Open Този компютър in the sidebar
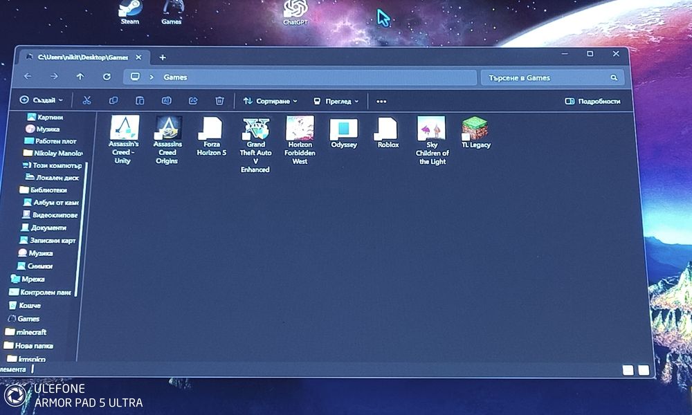 click(x=52, y=165)
